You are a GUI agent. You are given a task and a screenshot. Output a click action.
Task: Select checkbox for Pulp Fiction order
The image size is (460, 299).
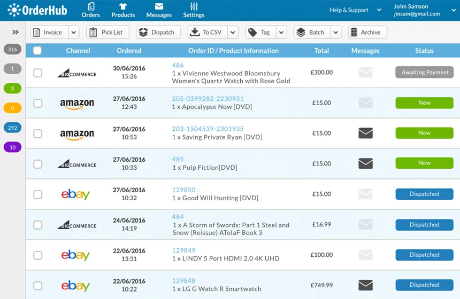(37, 164)
